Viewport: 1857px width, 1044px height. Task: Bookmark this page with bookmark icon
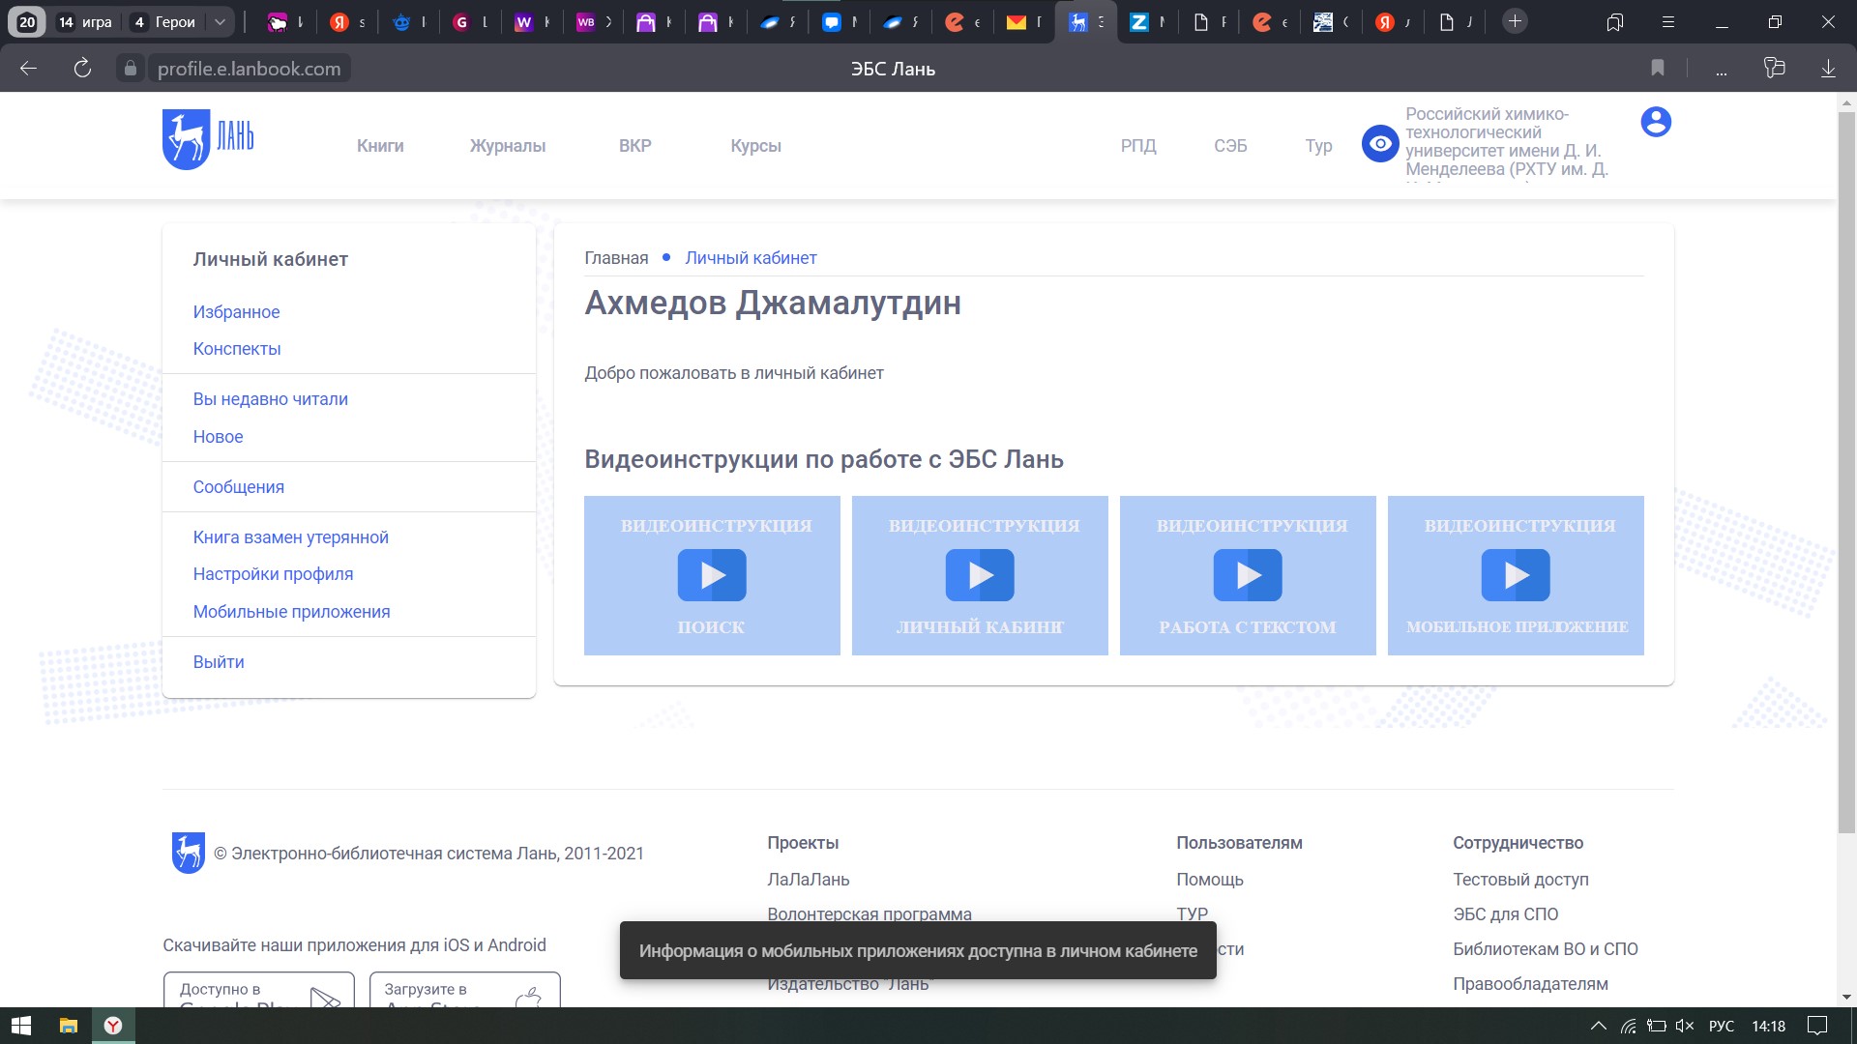pos(1658,68)
